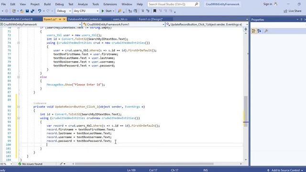Select Categorized view in Properties panel
Screen dimensions: 306x172
coord(254,31)
